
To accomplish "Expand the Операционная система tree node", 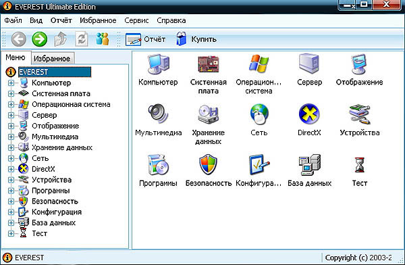I will pyautogui.click(x=11, y=104).
